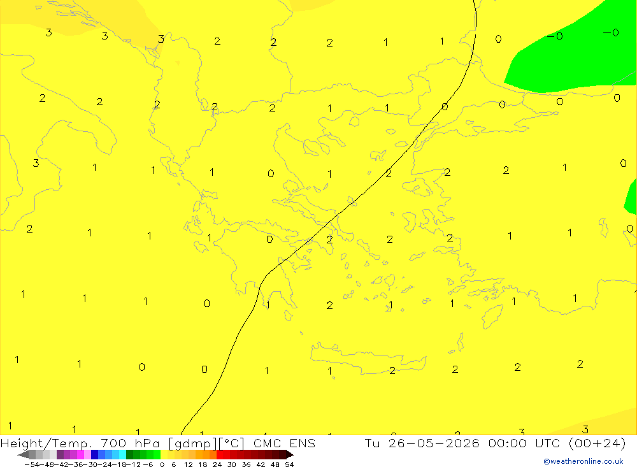Screen dimensions: 637x467
Task: Click the '-54' legend scale value
Action: 32,464
